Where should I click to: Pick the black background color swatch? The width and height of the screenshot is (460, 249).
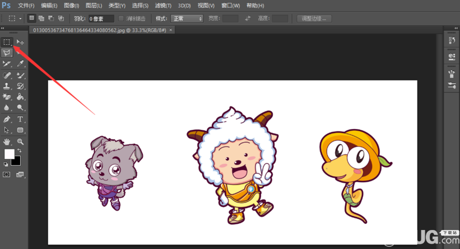coord(16,161)
